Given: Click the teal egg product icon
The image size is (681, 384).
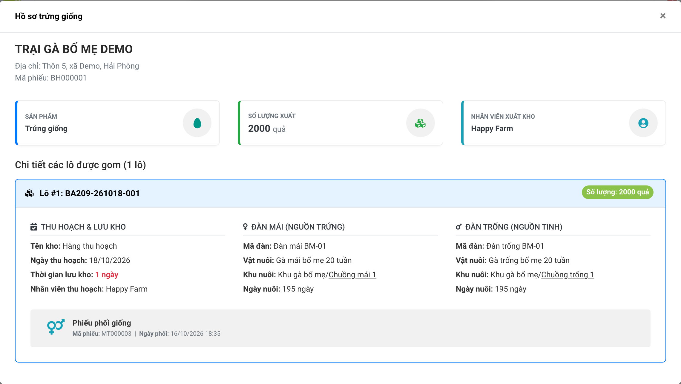Looking at the screenshot, I should pos(197,123).
